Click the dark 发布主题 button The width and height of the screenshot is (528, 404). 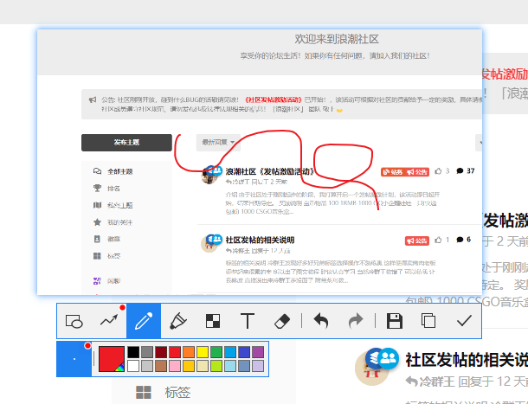pos(126,143)
